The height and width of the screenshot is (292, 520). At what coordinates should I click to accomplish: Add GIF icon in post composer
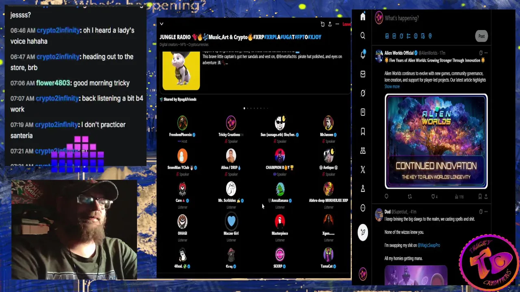[394, 36]
